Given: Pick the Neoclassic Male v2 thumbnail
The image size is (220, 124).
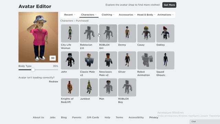Looking at the screenshot, I should (x=108, y=60).
